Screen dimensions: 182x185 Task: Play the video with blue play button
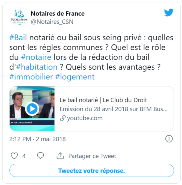32,109
